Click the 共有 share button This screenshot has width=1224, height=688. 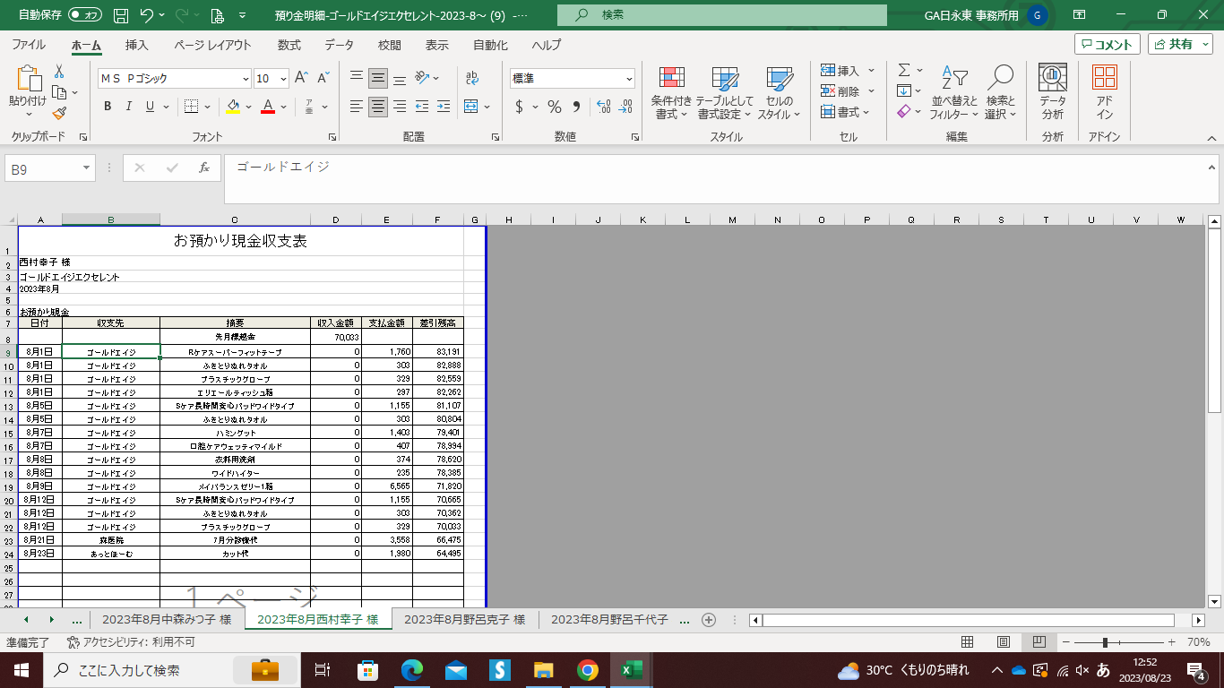point(1180,45)
